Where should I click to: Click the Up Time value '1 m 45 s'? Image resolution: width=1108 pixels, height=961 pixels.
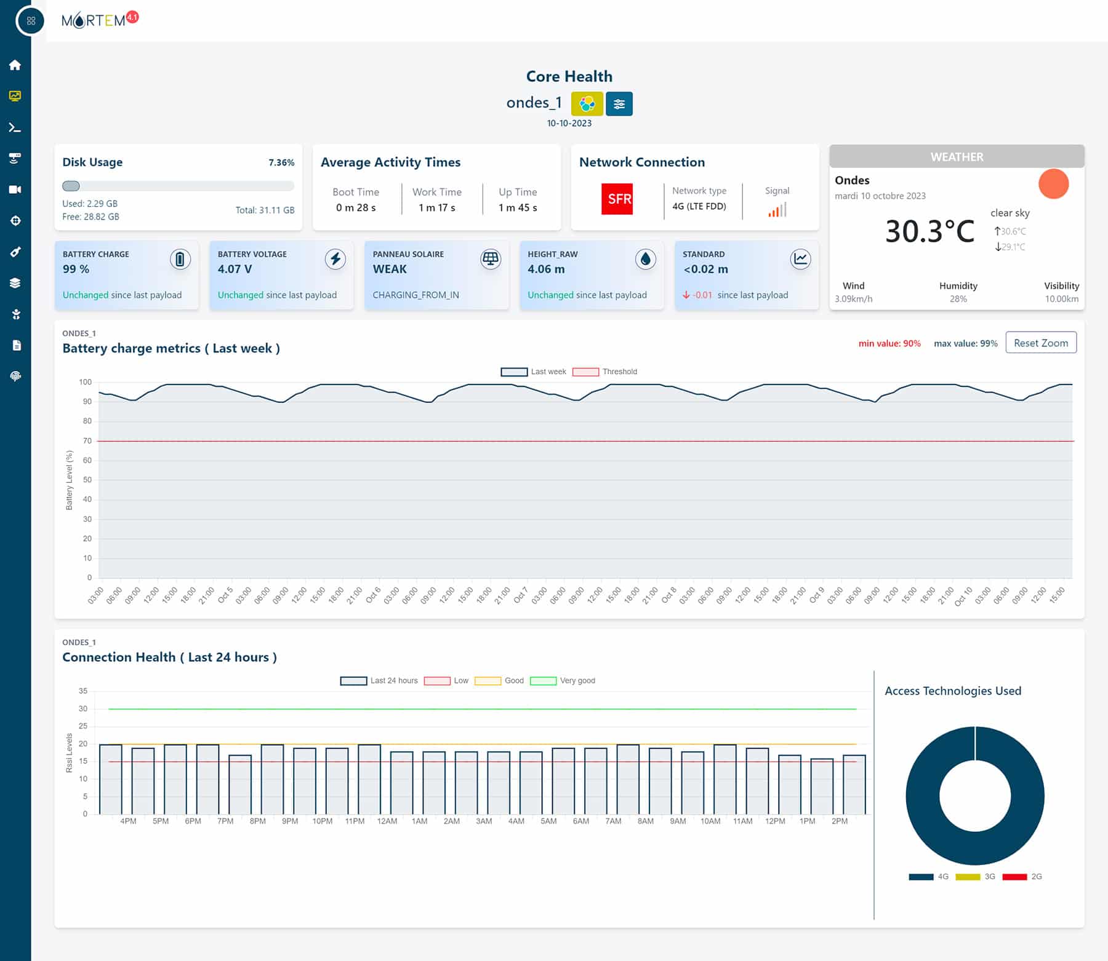(x=518, y=207)
